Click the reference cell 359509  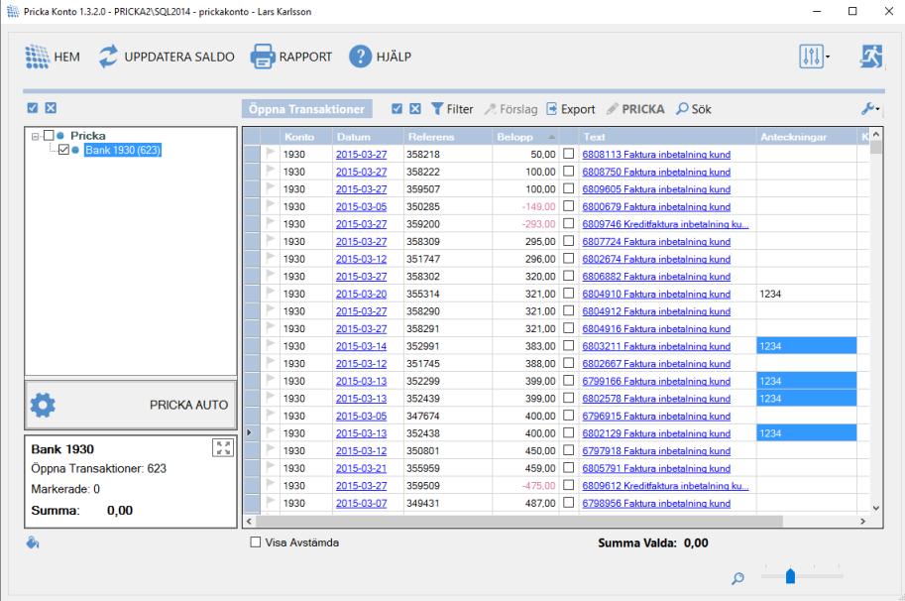[447, 486]
